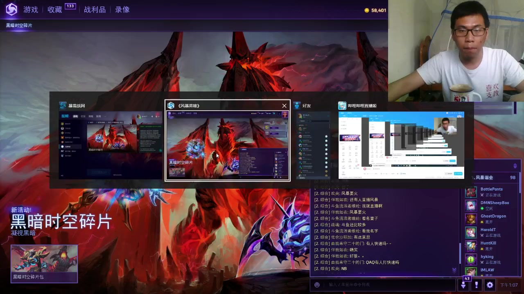Screen dimensions: 524x294
Task: Select the 暴雪战网 window thumbnail
Action: [x=111, y=145]
